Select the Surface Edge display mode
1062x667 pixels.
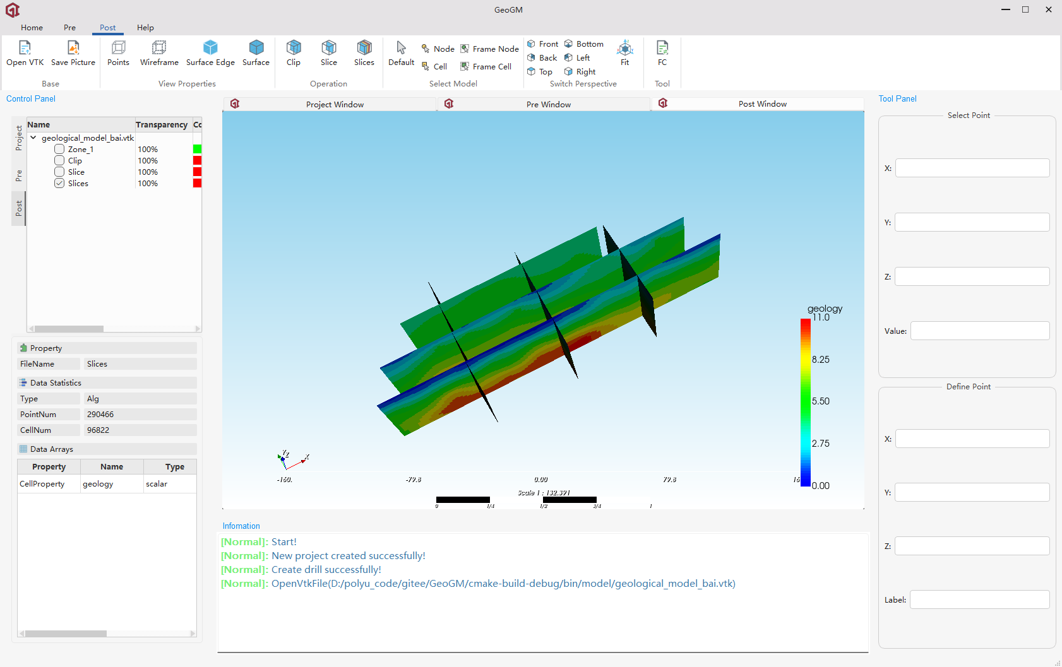coord(210,49)
